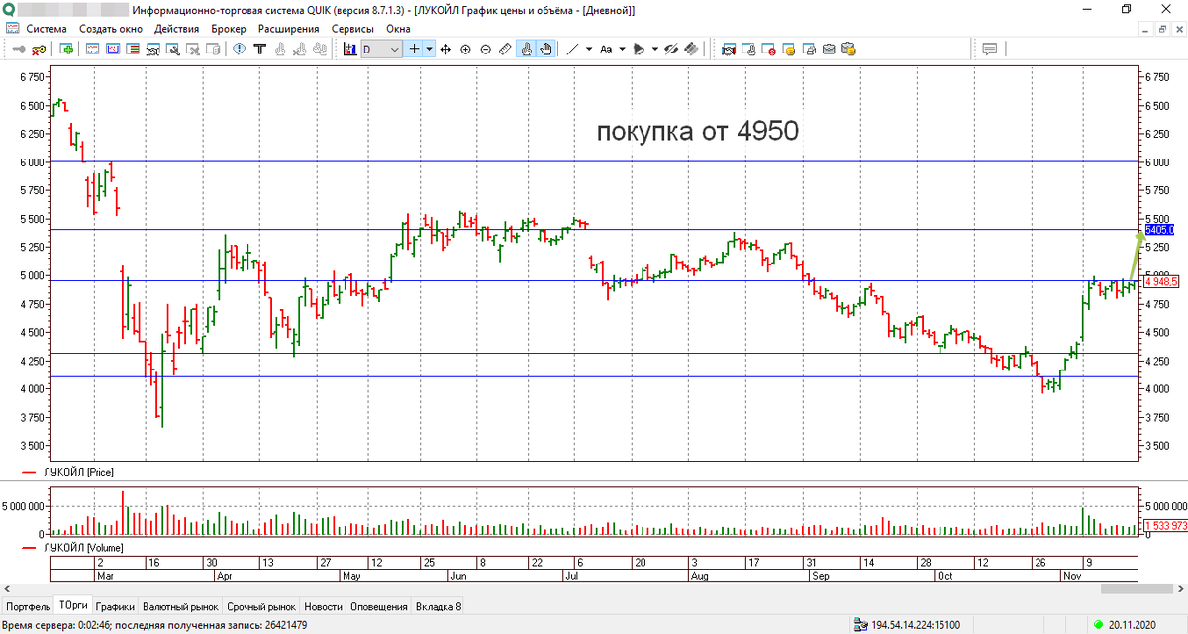Image resolution: width=1188 pixels, height=634 pixels.
Task: Open the chat message bubble icon
Action: click(989, 49)
